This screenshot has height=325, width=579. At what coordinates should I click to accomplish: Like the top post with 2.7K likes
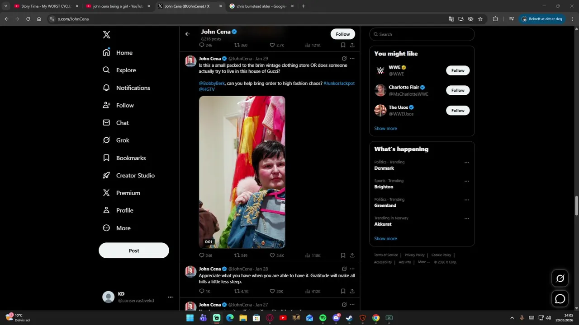[277, 45]
